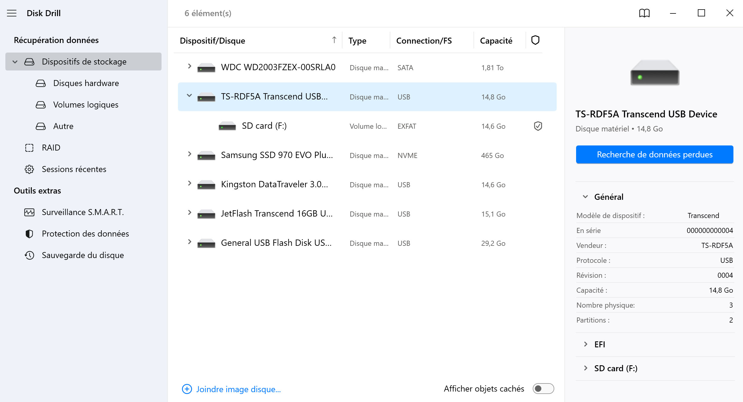Click the RAID sidebar icon
This screenshot has height=402, width=743.
(x=30, y=147)
